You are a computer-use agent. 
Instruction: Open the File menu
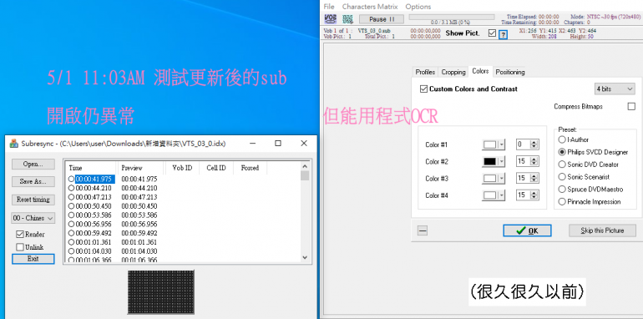[x=329, y=7]
